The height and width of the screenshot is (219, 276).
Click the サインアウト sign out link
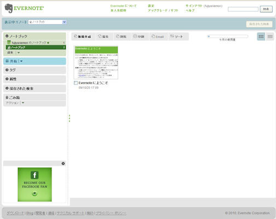coord(194,6)
